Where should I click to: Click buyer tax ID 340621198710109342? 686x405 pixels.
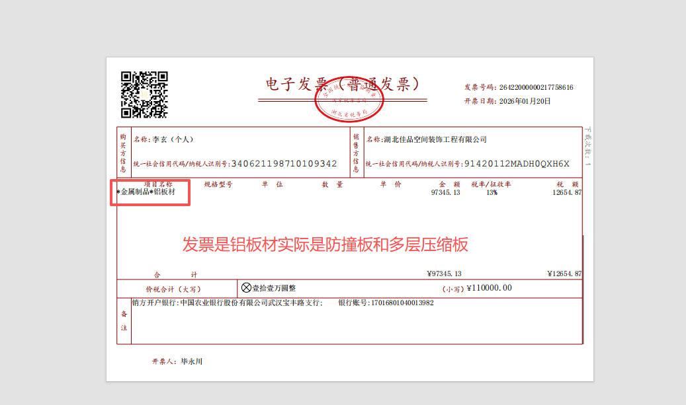click(284, 164)
